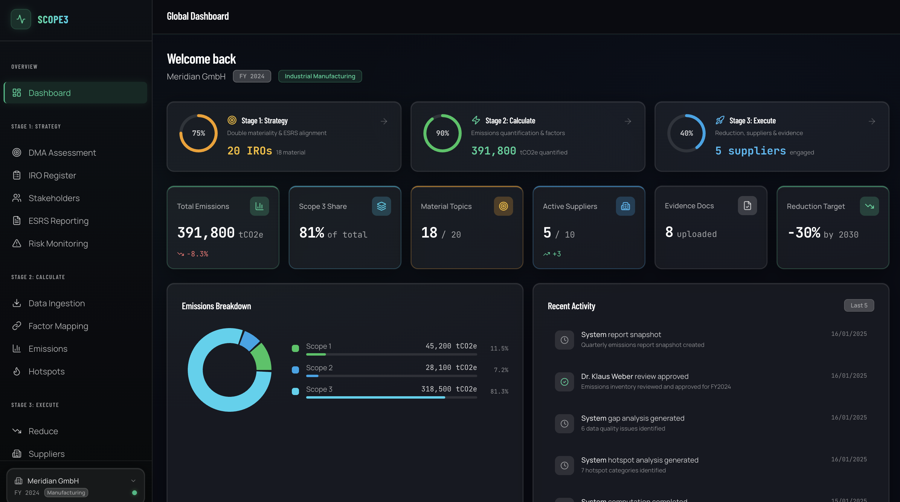Select the Data Ingestion download icon

pos(17,303)
